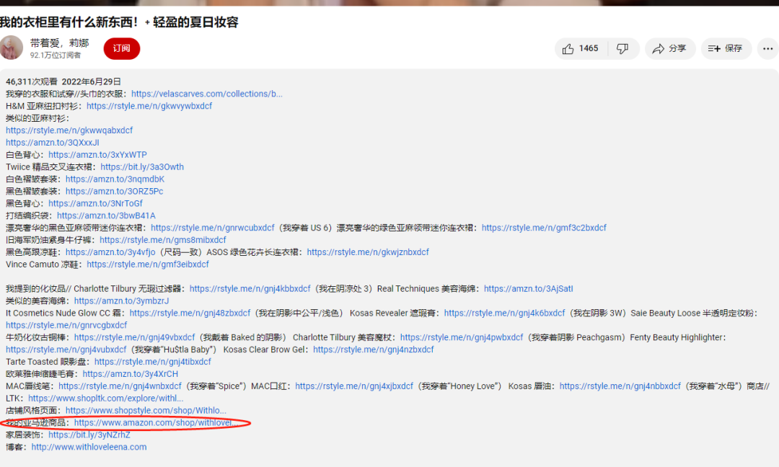The width and height of the screenshot is (779, 467).
Task: Open blog link withloveleena.com
Action: tap(89, 447)
